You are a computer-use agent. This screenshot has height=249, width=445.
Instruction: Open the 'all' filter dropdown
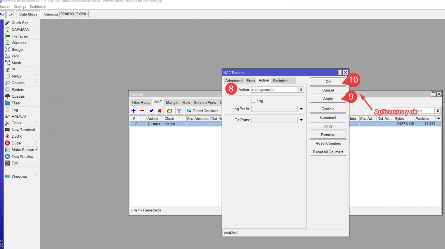pos(438,111)
